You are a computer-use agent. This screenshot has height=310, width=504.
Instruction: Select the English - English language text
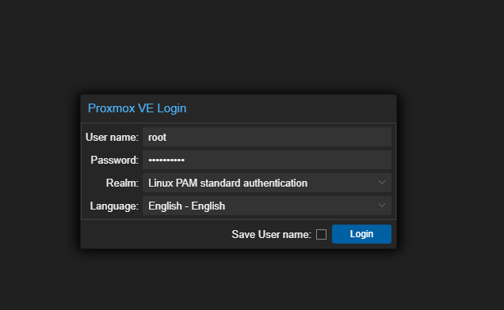(x=186, y=206)
